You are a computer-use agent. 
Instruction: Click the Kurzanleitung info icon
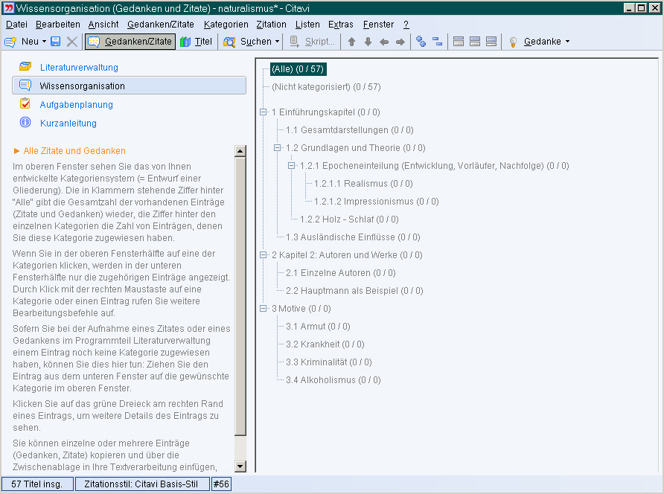point(25,123)
